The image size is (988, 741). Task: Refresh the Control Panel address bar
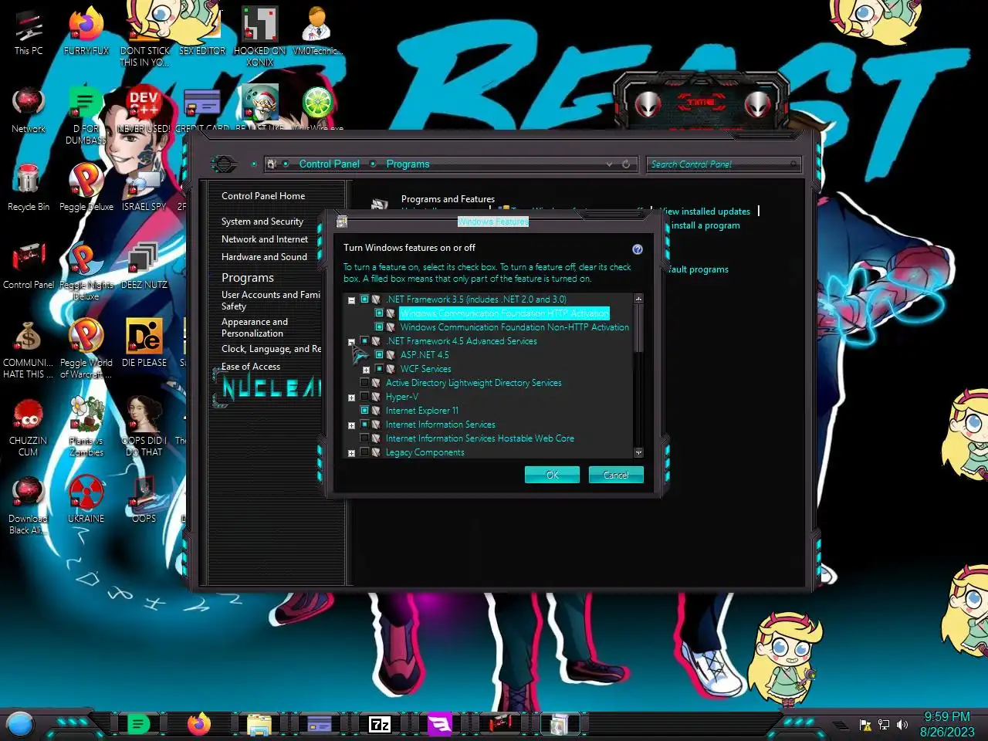[x=626, y=164]
